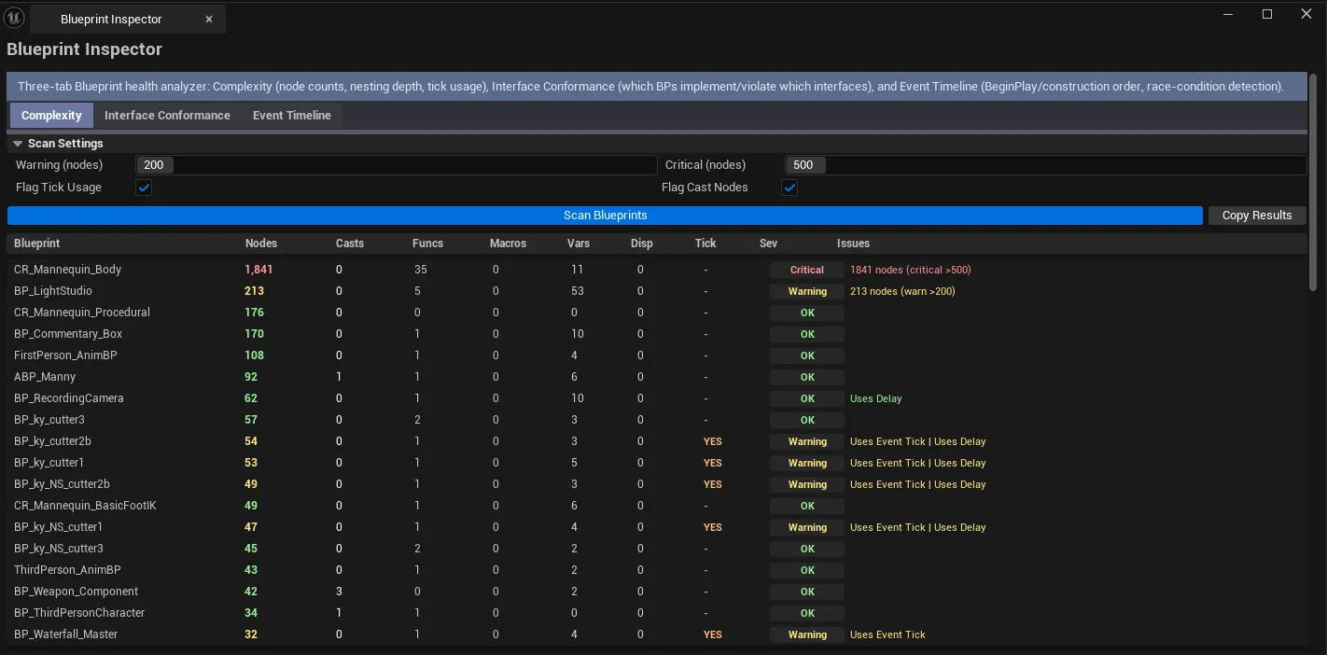Select the BP_Waterfall_Master row
Image resolution: width=1327 pixels, height=655 pixels.
pyautogui.click(x=657, y=634)
